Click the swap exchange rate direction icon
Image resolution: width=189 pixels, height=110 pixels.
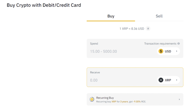click(x=148, y=29)
